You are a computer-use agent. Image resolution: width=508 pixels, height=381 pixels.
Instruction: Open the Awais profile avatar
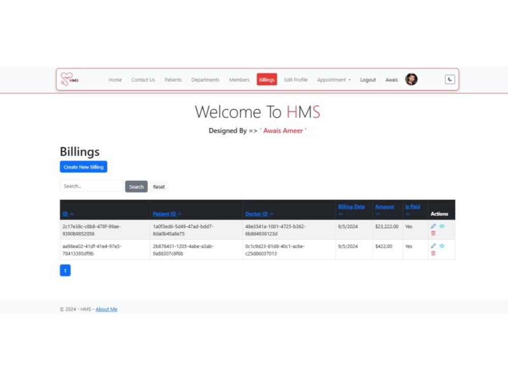pyautogui.click(x=411, y=79)
